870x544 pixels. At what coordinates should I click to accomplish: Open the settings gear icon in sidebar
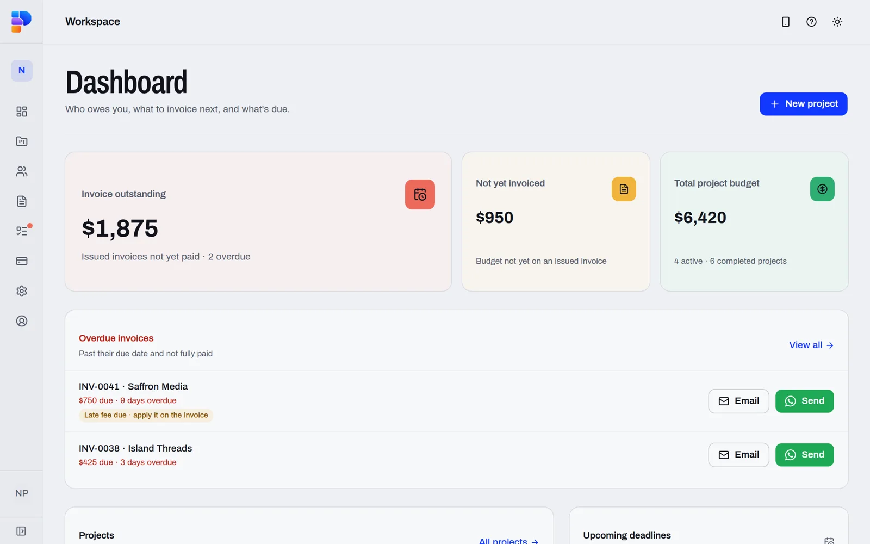coord(22,291)
